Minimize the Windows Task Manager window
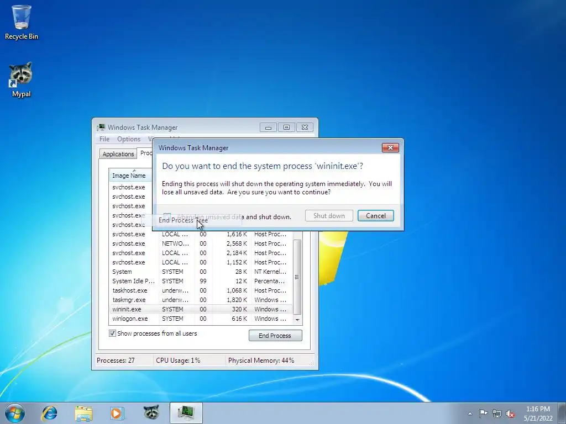Viewport: 566px width, 424px height. point(268,128)
